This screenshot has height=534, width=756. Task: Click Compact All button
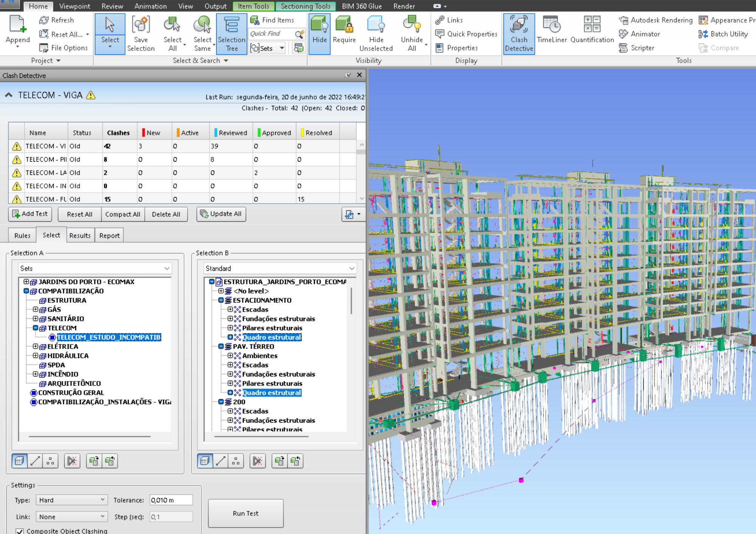pyautogui.click(x=122, y=214)
